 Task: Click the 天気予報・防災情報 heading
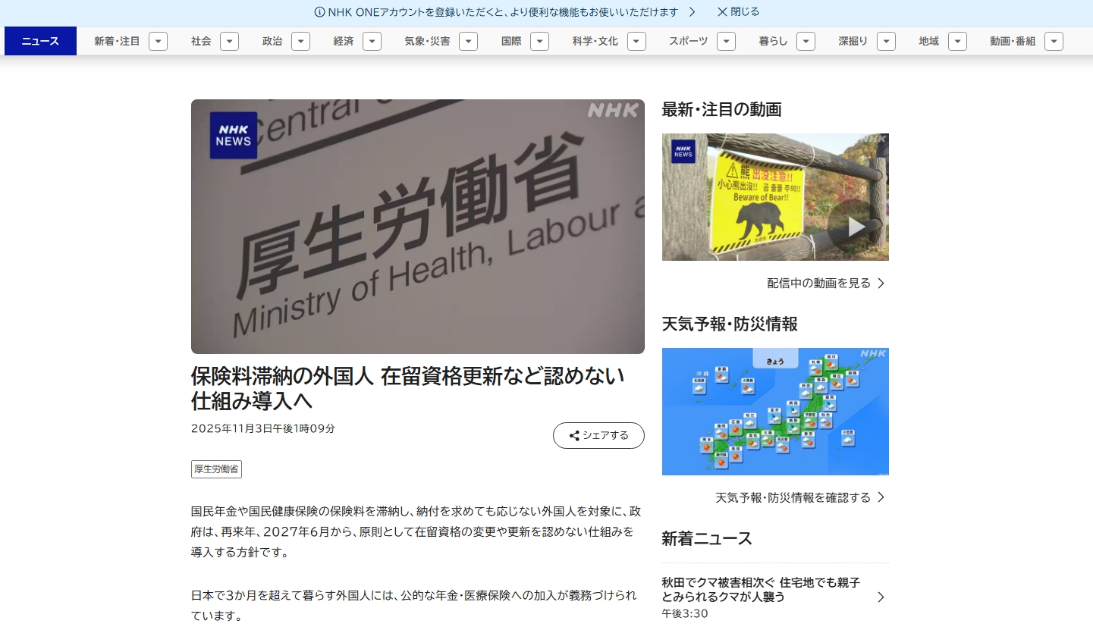[x=730, y=324]
